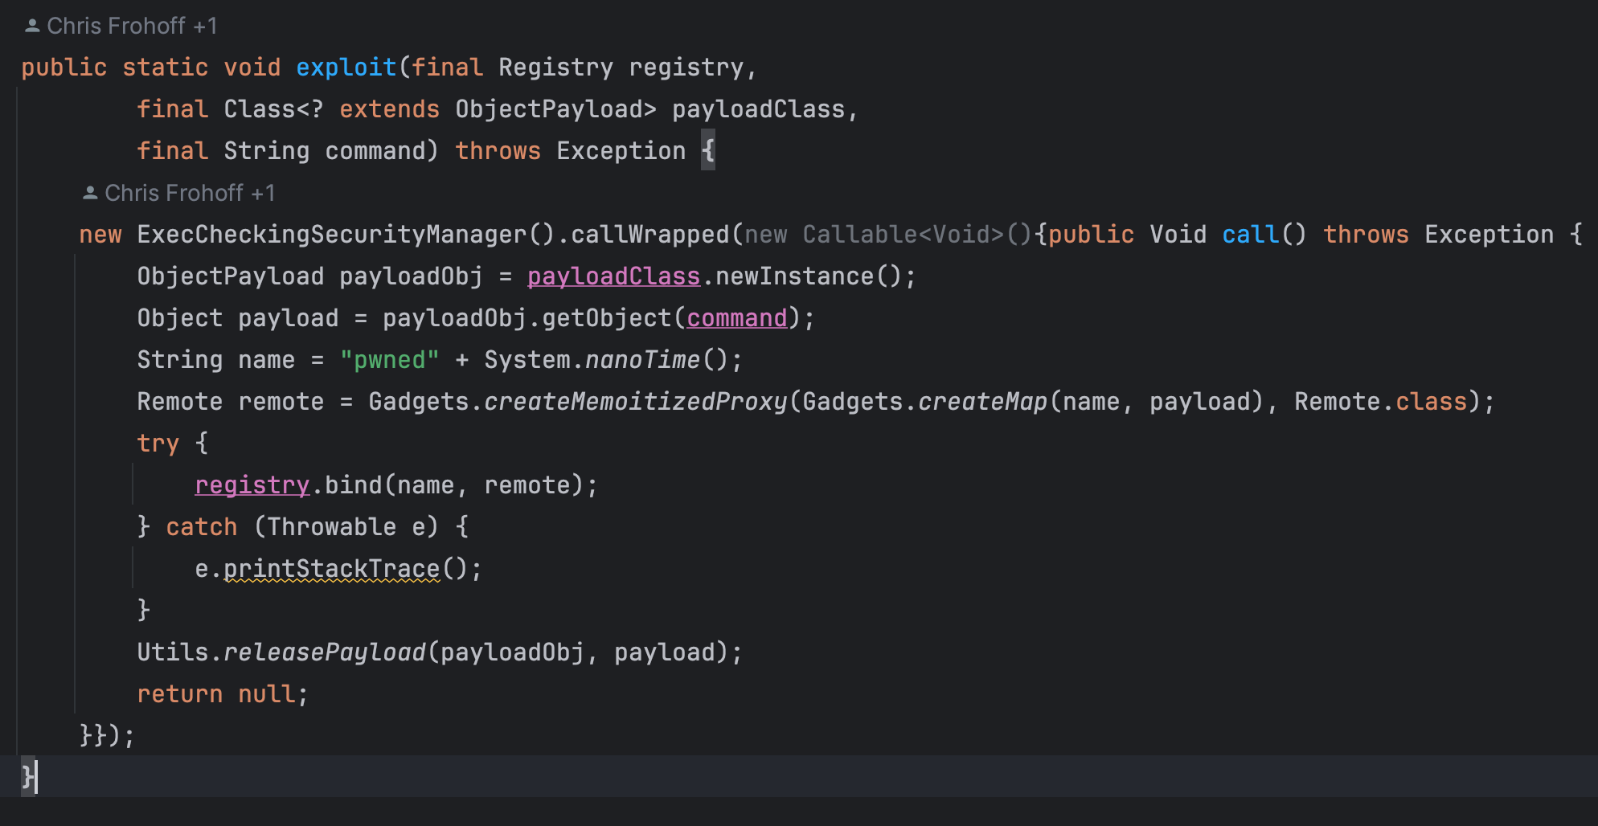Click the 'callWrapped' method call

[x=650, y=235]
